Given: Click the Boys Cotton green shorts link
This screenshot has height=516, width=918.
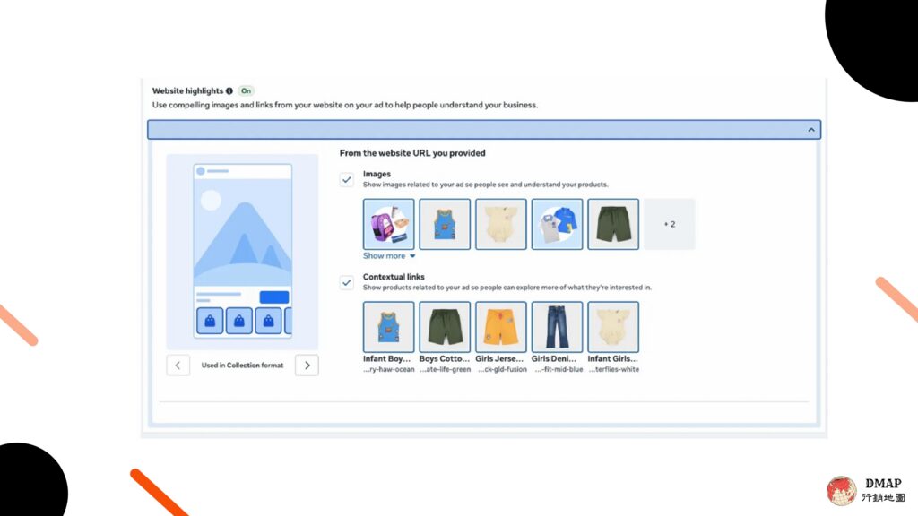Looking at the screenshot, I should tap(445, 338).
